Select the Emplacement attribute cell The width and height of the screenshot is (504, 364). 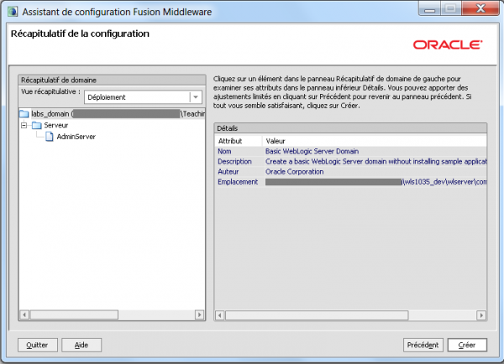[x=238, y=182]
